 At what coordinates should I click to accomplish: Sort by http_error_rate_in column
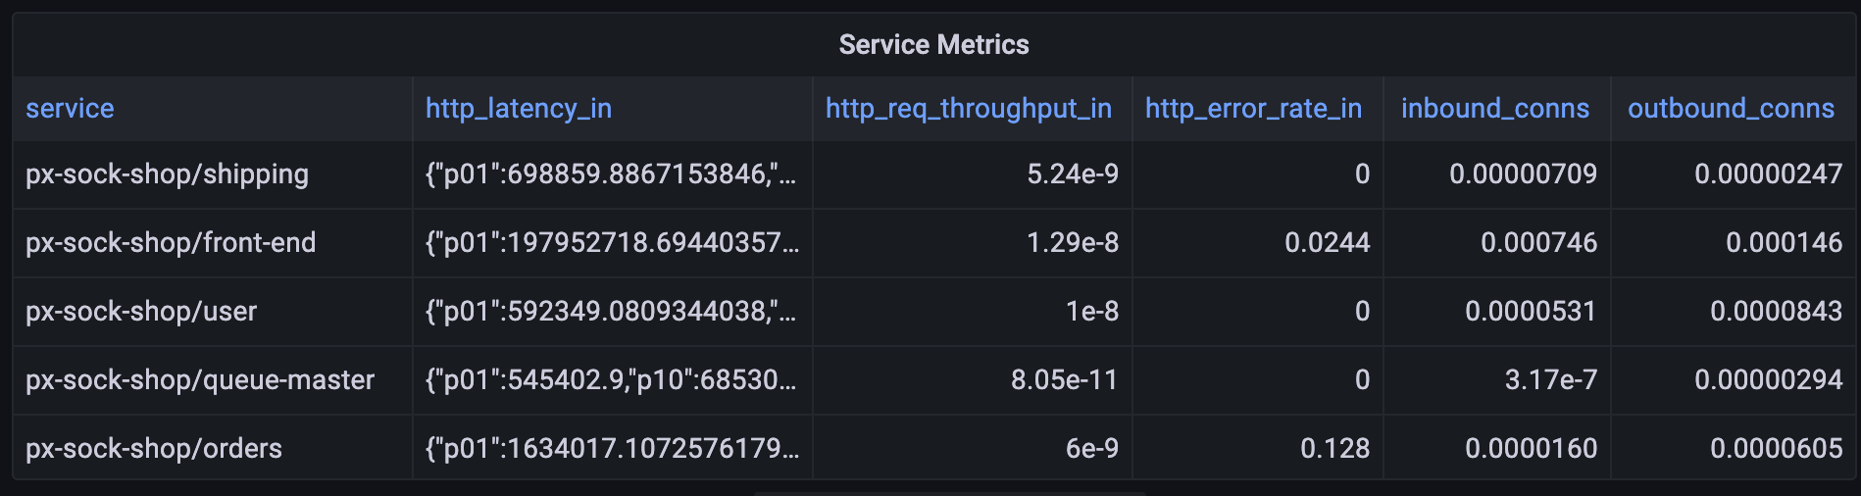click(x=1253, y=109)
